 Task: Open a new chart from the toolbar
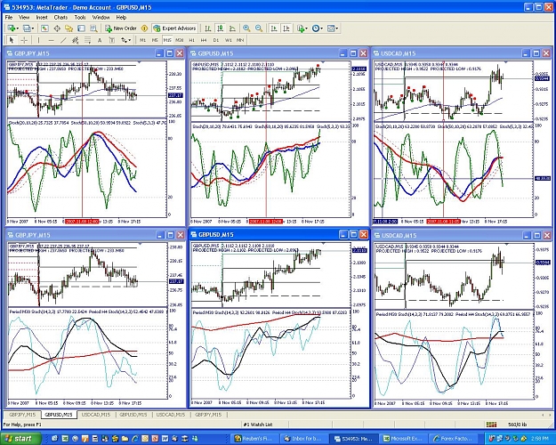(12, 28)
